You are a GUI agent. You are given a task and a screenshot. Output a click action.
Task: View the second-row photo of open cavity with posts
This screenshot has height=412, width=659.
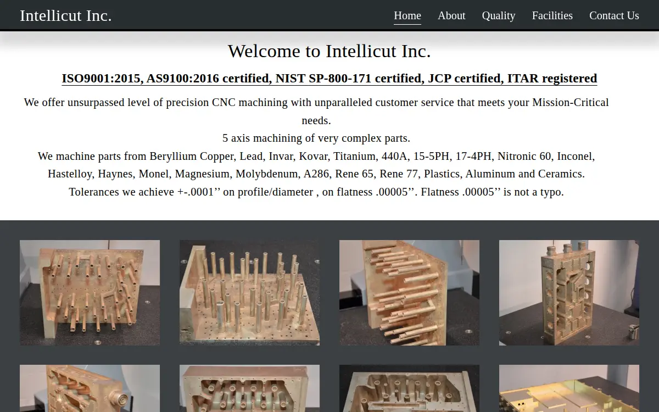(x=250, y=388)
